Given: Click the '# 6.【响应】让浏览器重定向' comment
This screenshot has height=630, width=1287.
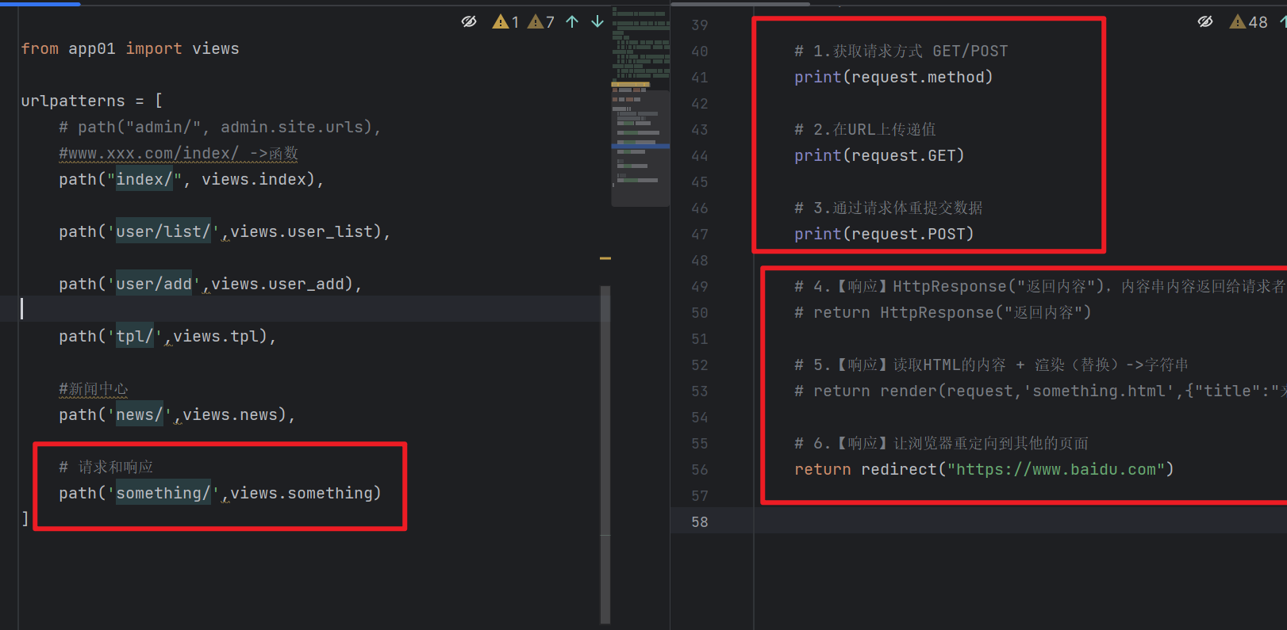Looking at the screenshot, I should tap(942, 443).
